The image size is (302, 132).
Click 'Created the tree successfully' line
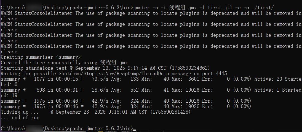pos(64,63)
